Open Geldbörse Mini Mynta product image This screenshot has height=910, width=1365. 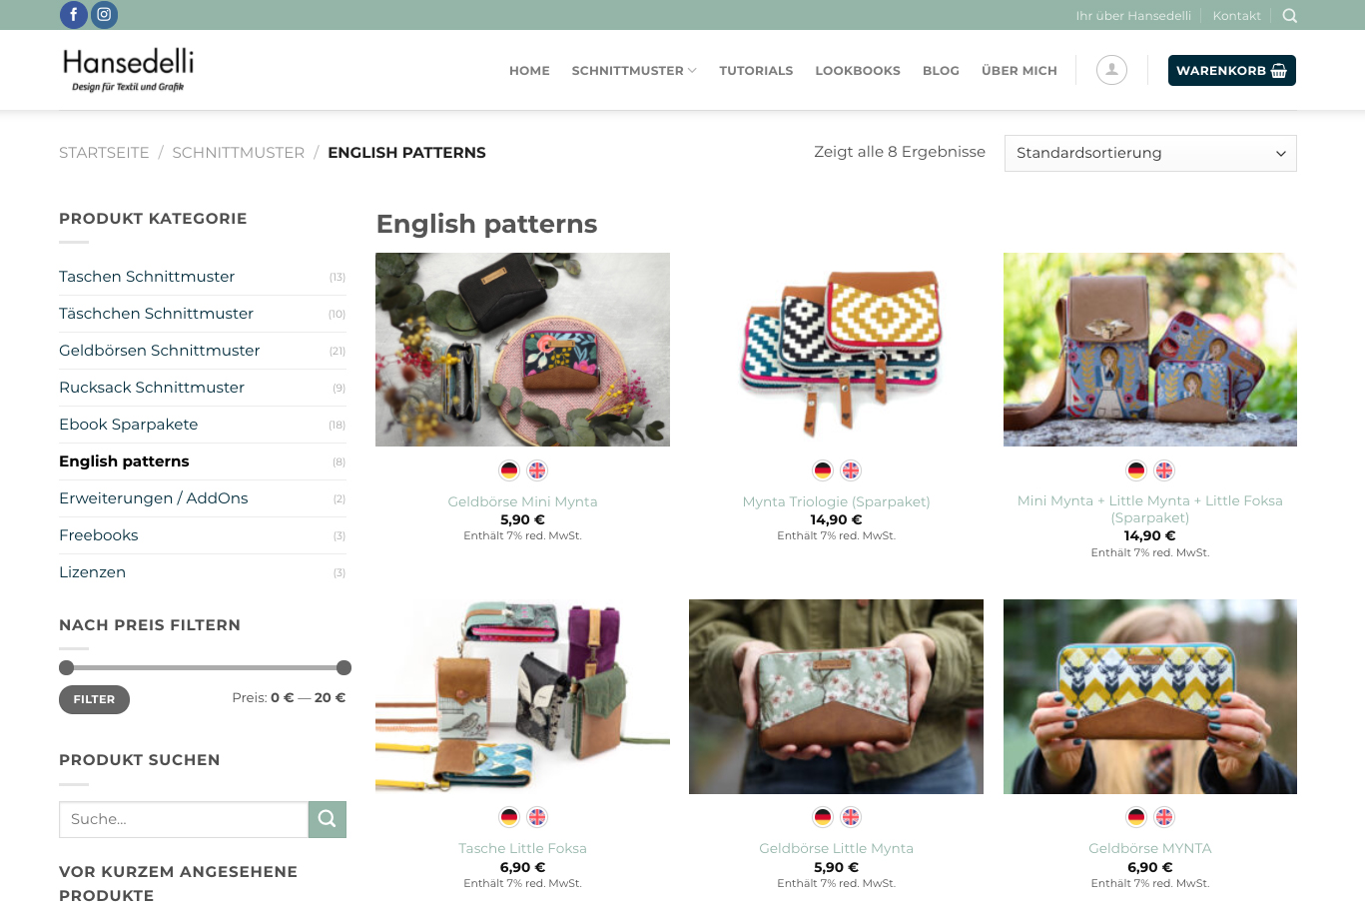[x=522, y=350]
